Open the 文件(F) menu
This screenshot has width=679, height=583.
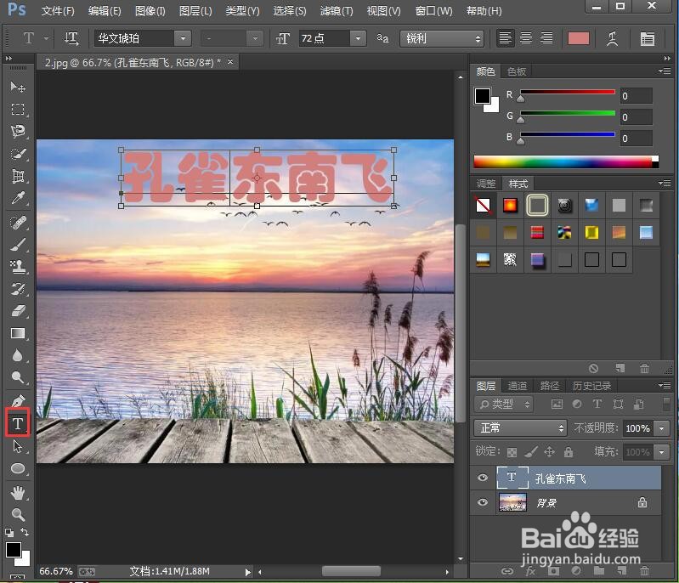click(x=58, y=10)
